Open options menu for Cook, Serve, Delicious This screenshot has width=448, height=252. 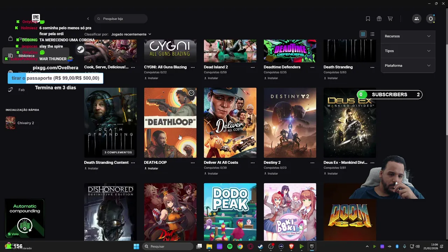(133, 67)
